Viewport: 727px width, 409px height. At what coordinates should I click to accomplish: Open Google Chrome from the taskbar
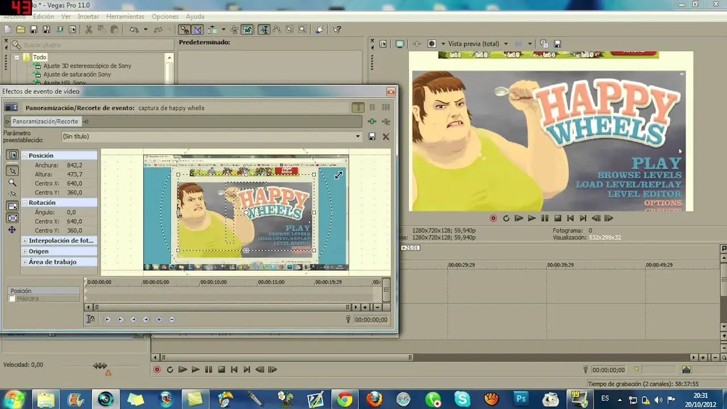pyautogui.click(x=344, y=399)
